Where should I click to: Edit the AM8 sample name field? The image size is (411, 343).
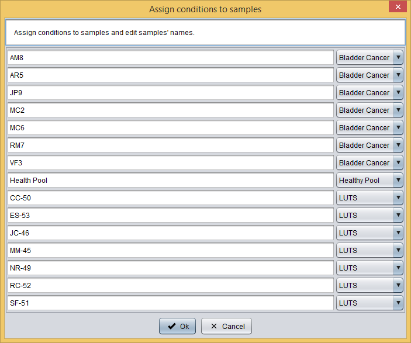click(x=170, y=58)
